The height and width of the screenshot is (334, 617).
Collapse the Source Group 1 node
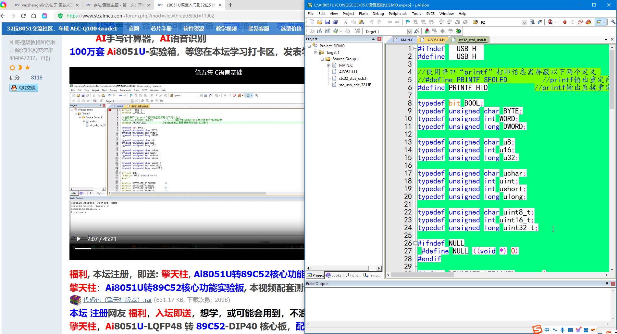322,59
